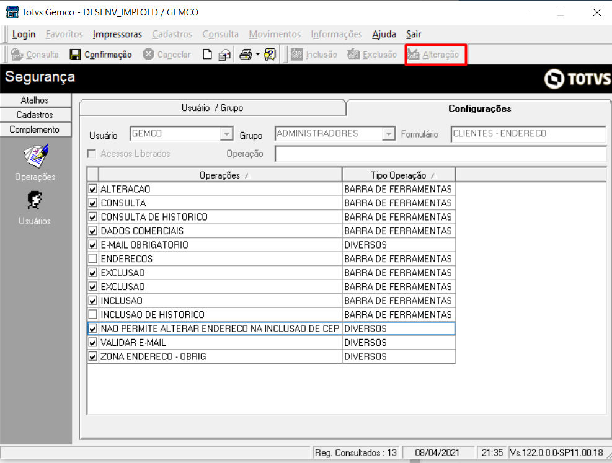
Task: Click the Exclusão toolbar icon
Action: pyautogui.click(x=353, y=54)
